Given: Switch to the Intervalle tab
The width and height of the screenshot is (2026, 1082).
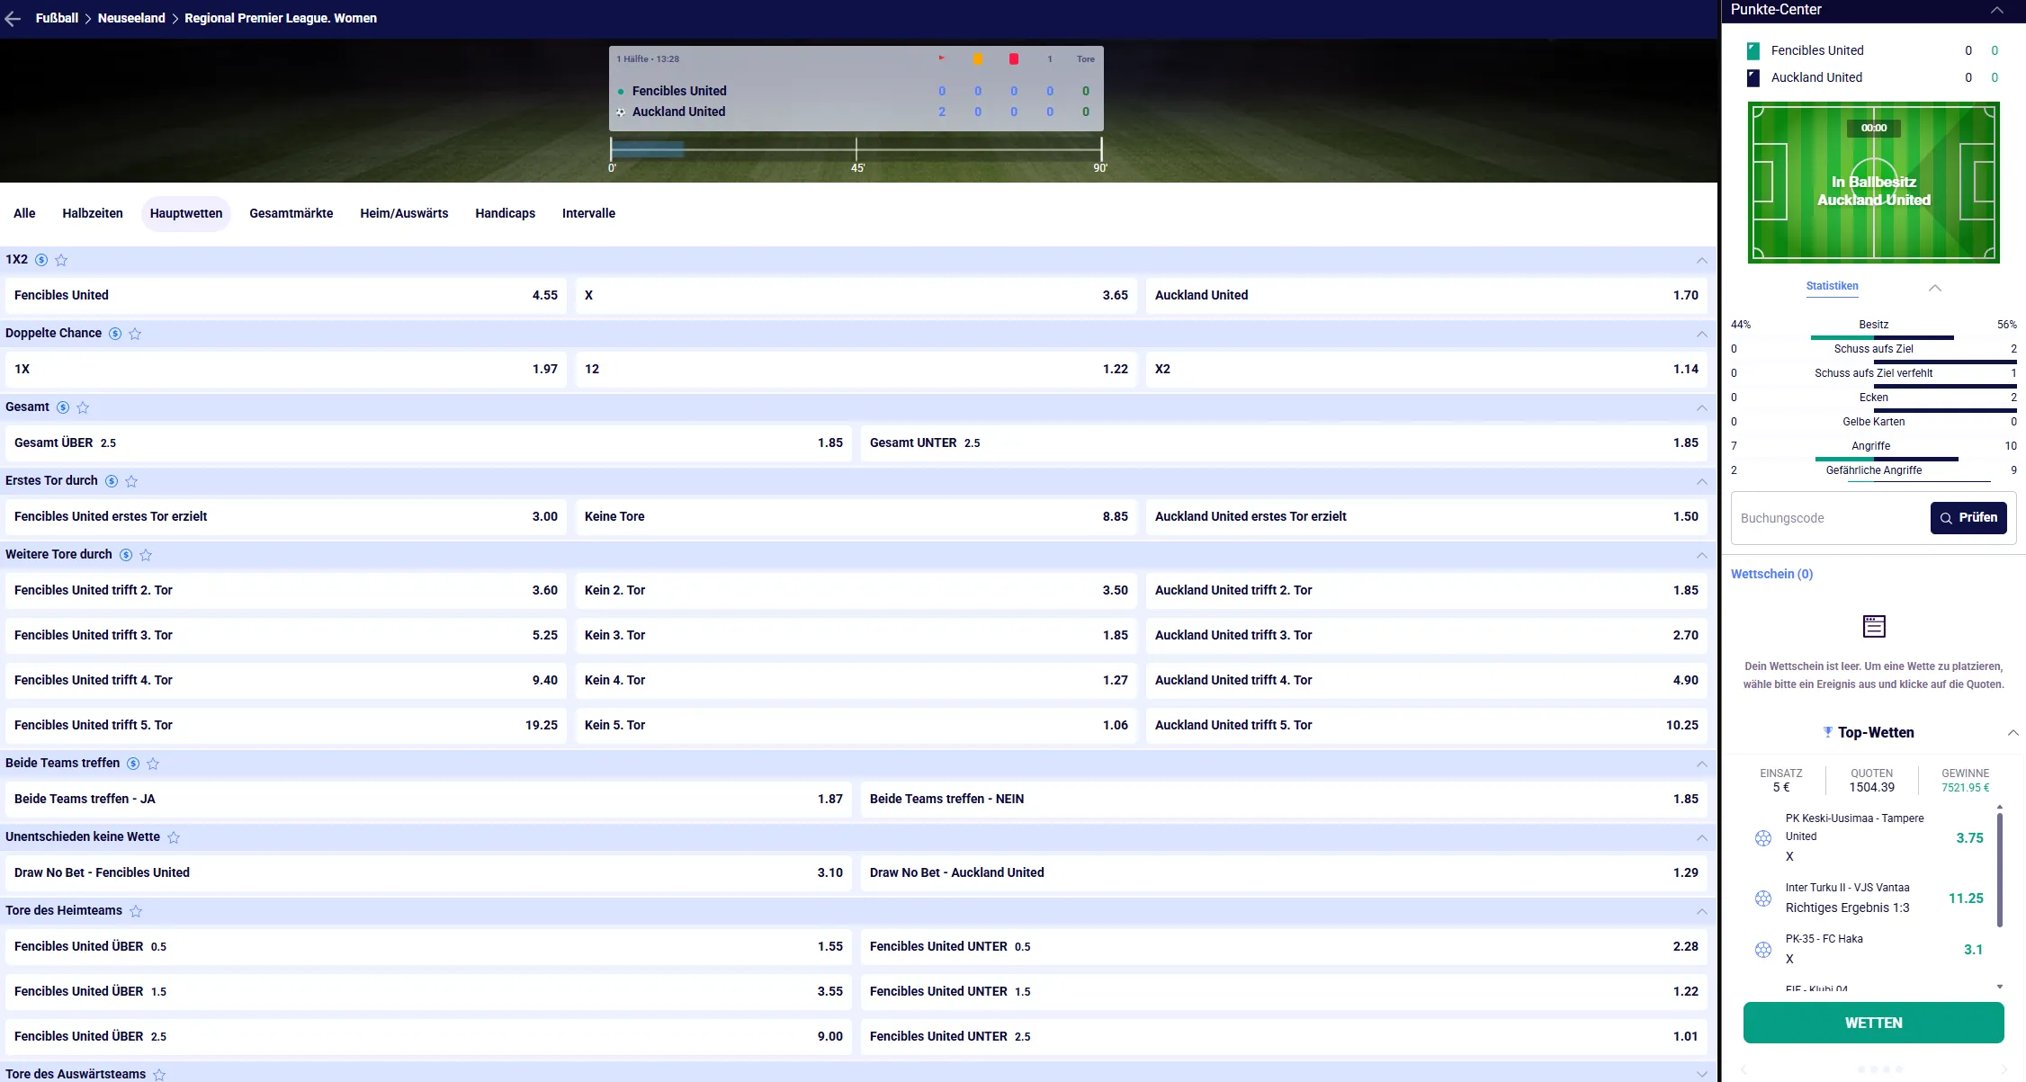Looking at the screenshot, I should 588,214.
